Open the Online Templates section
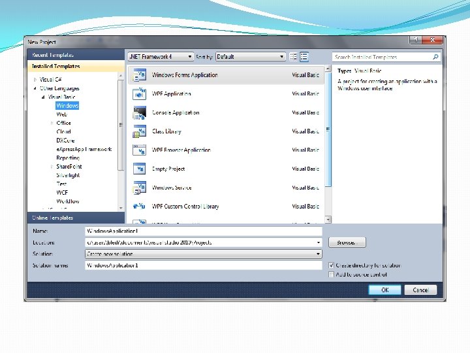 click(x=76, y=218)
